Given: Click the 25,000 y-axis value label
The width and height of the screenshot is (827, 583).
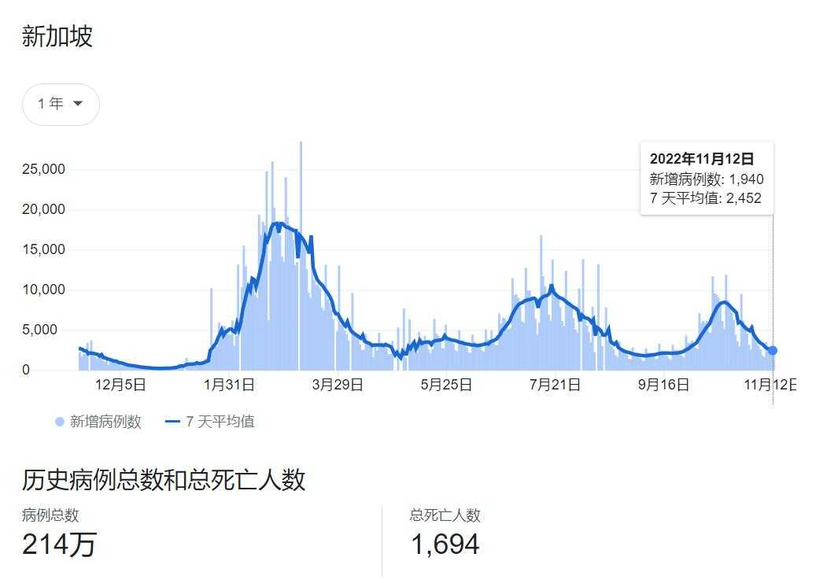Looking at the screenshot, I should 42,169.
